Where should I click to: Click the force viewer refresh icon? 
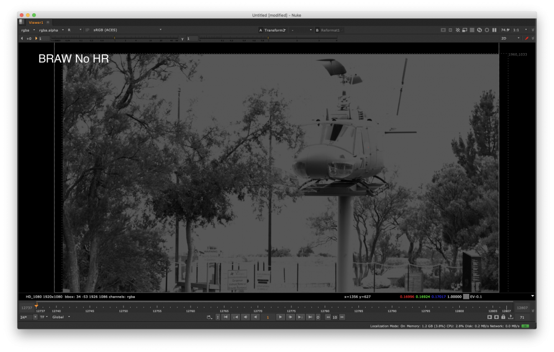[479, 30]
